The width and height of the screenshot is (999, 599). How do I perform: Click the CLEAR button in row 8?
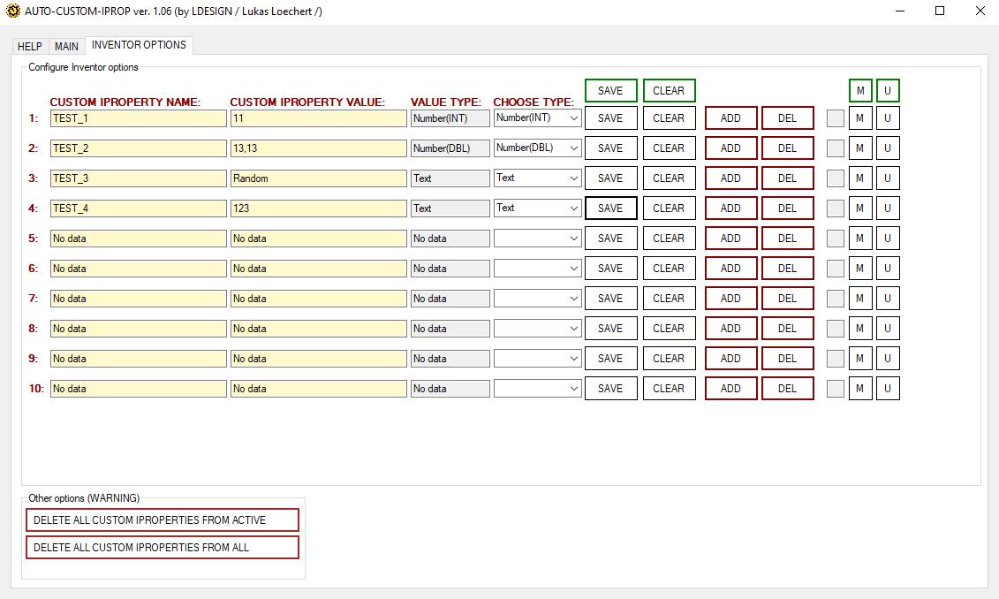669,328
